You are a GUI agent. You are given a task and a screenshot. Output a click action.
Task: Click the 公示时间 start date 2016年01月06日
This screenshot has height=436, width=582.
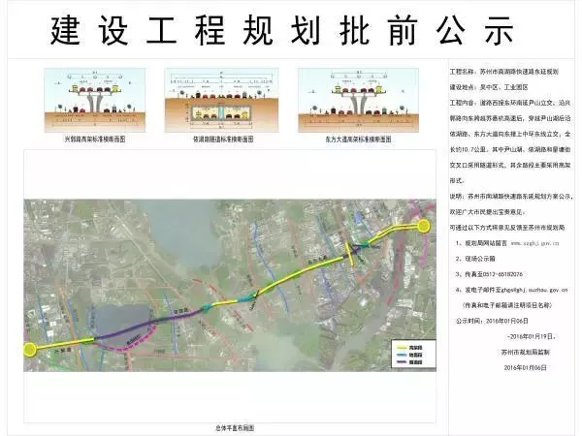coord(507,321)
